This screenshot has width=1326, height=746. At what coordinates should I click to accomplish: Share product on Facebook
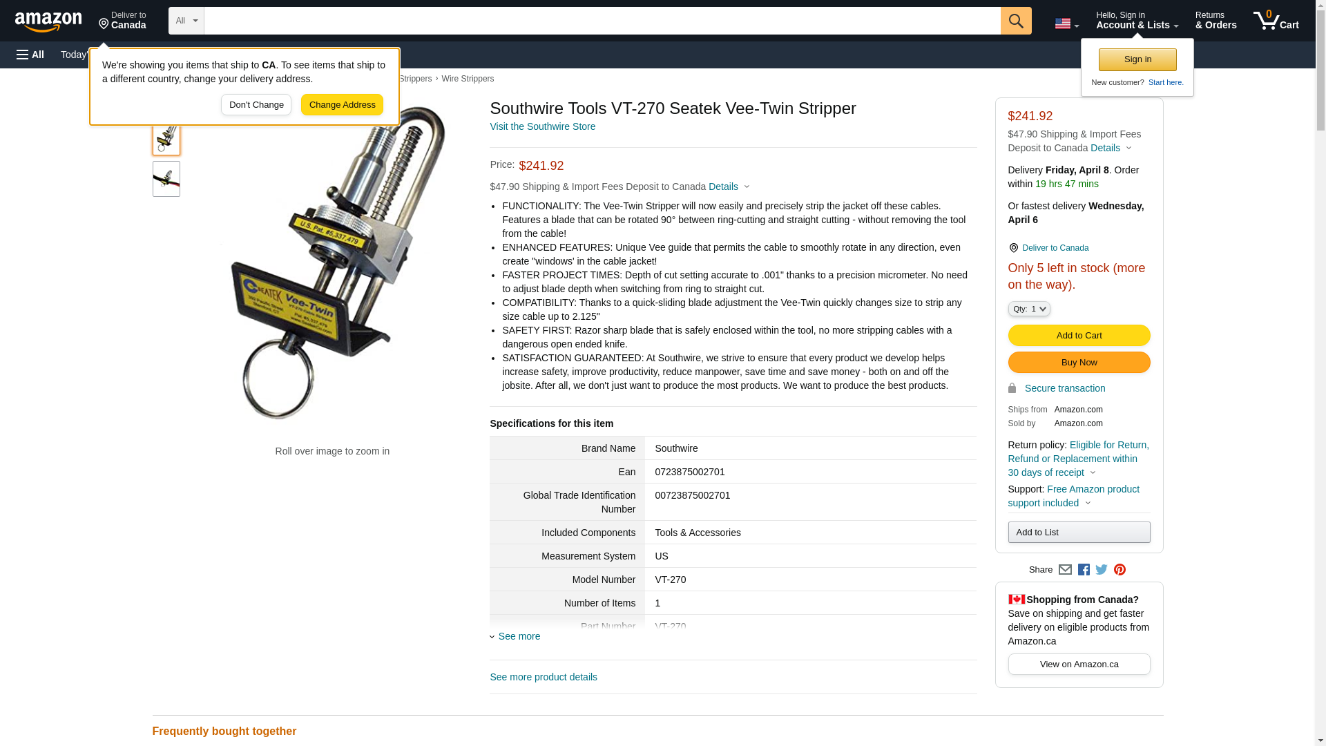click(x=1084, y=570)
